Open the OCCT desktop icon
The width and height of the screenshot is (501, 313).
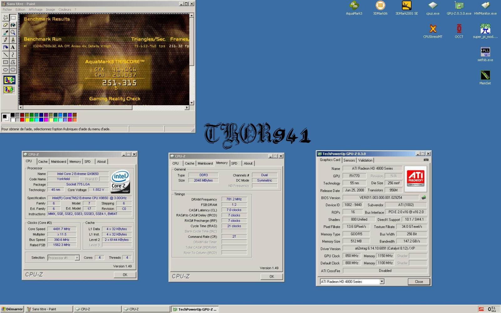click(459, 31)
